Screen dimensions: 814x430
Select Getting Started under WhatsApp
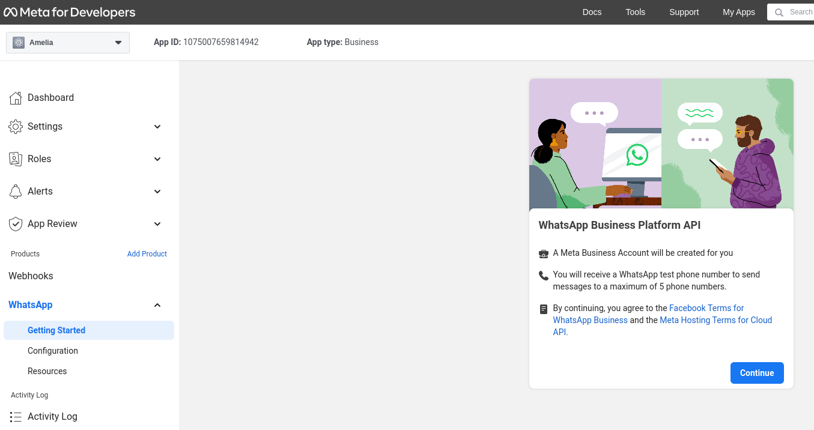pyautogui.click(x=89, y=330)
